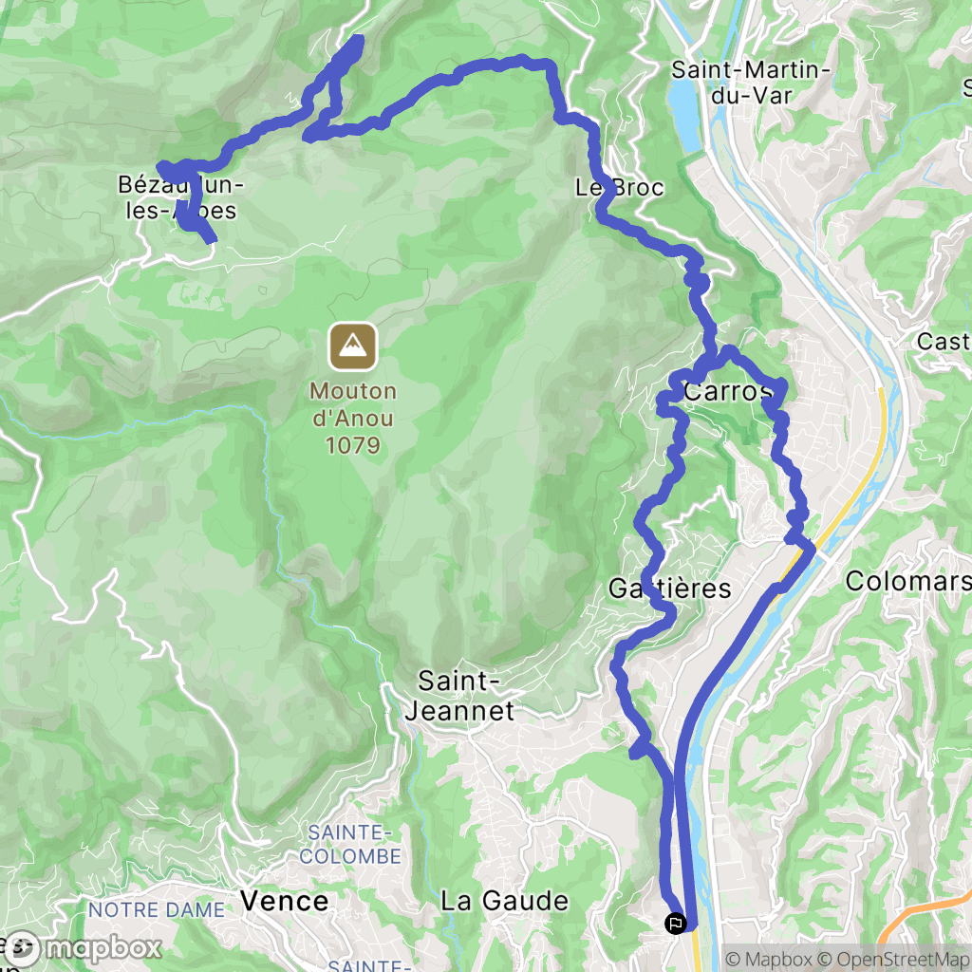Click the SAINTE-COLOMBE district label

(x=350, y=844)
